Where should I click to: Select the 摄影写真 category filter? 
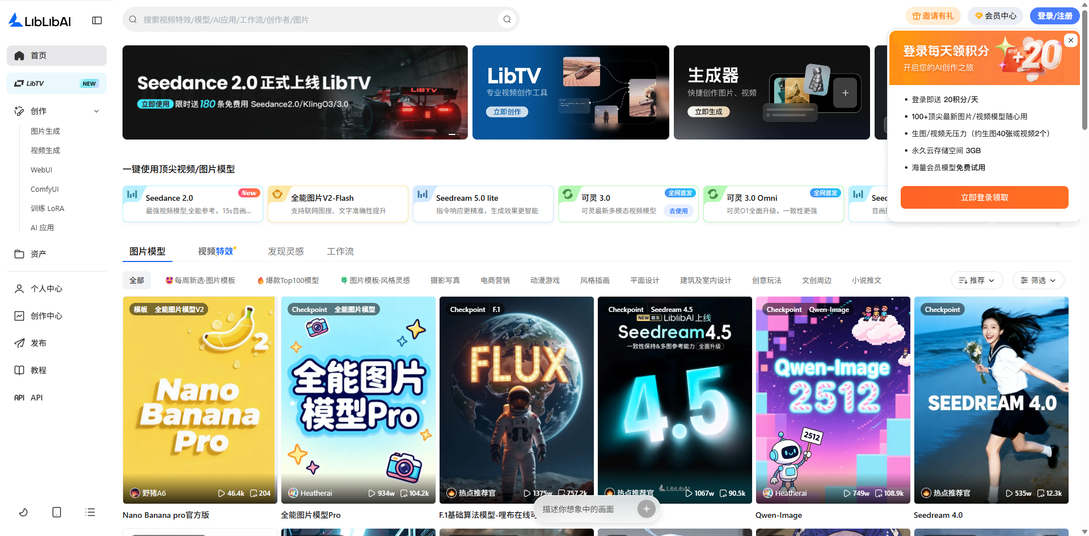pos(445,280)
